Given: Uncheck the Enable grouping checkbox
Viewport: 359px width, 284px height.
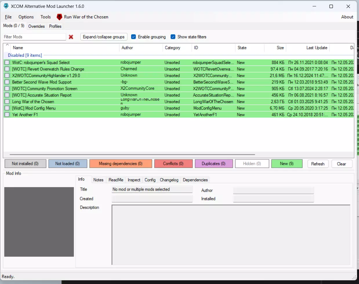Looking at the screenshot, I should (x=134, y=37).
